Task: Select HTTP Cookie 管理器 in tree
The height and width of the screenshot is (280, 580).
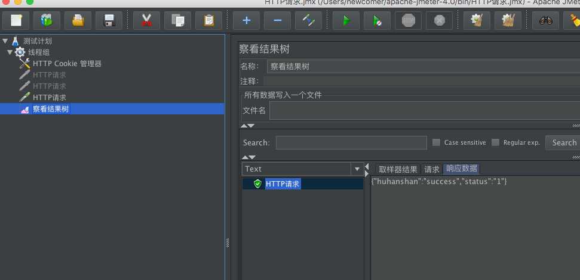Action: pyautogui.click(x=67, y=64)
